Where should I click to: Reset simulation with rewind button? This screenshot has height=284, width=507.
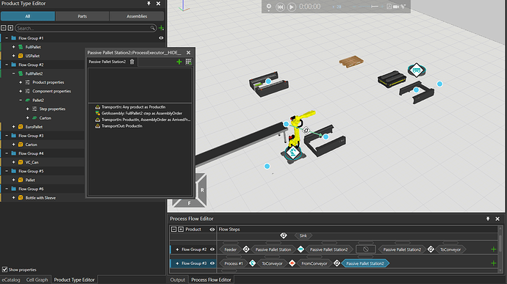point(280,7)
